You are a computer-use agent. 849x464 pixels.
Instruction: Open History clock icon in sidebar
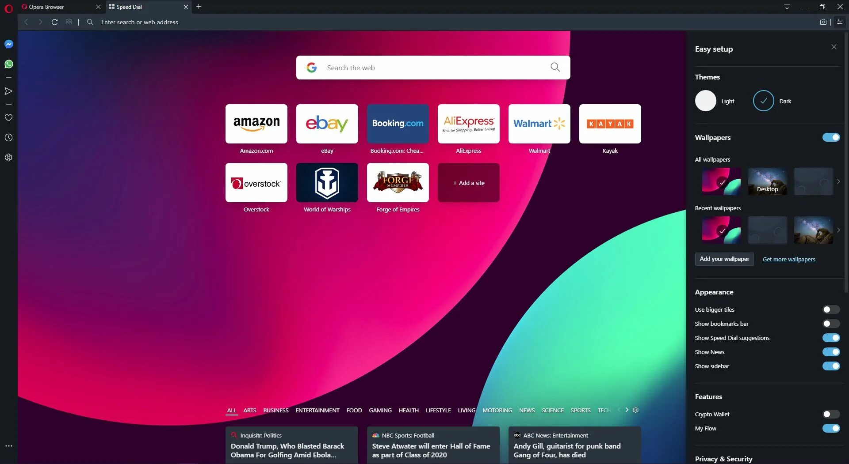click(8, 138)
